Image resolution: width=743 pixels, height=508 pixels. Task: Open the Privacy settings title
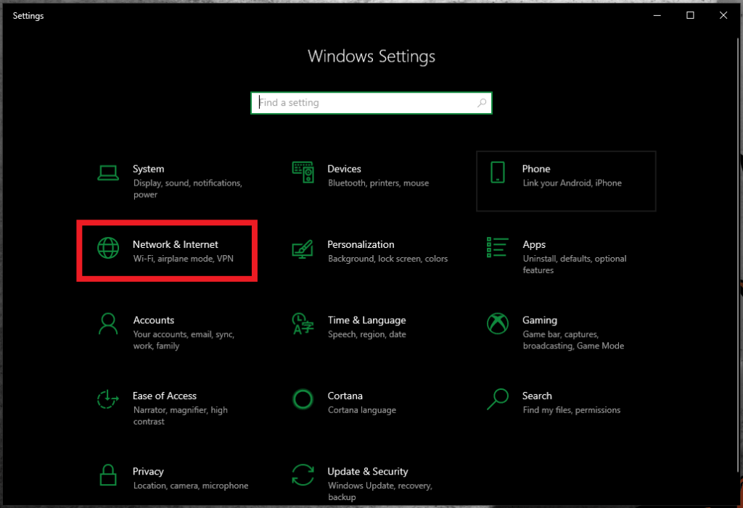148,472
